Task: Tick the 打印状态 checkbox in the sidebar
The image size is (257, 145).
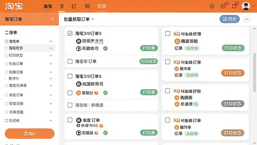Action: pyautogui.click(x=7, y=55)
